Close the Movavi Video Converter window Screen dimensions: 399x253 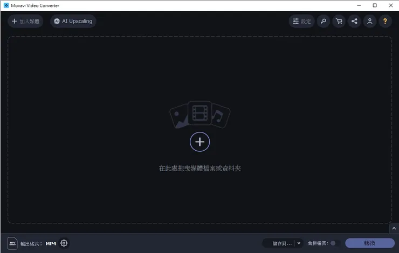[391, 5]
